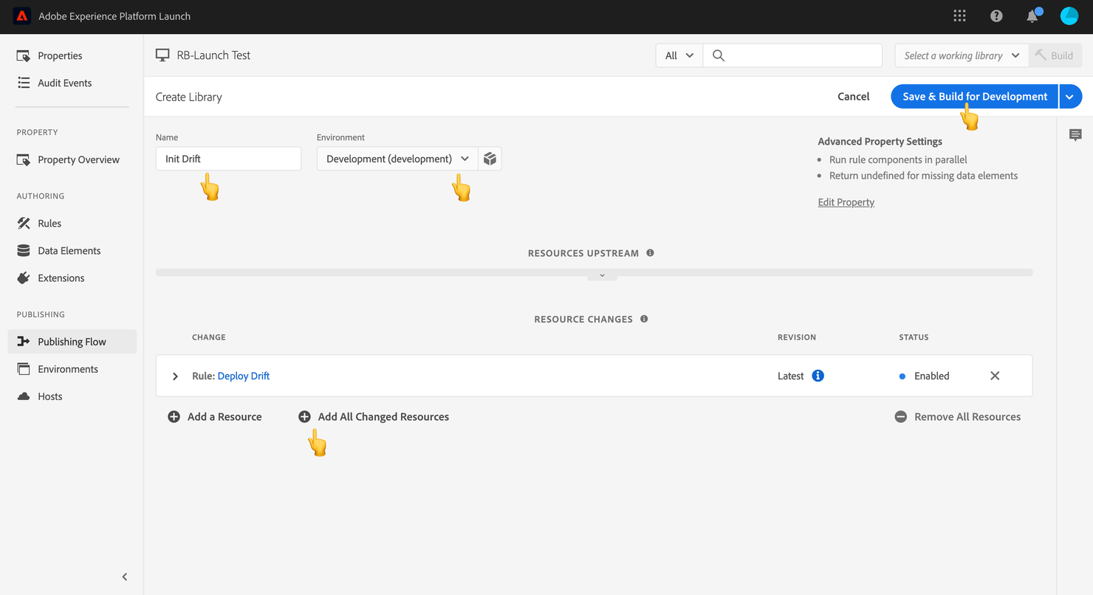Open the help question mark icon
The image size is (1093, 595).
coord(996,16)
